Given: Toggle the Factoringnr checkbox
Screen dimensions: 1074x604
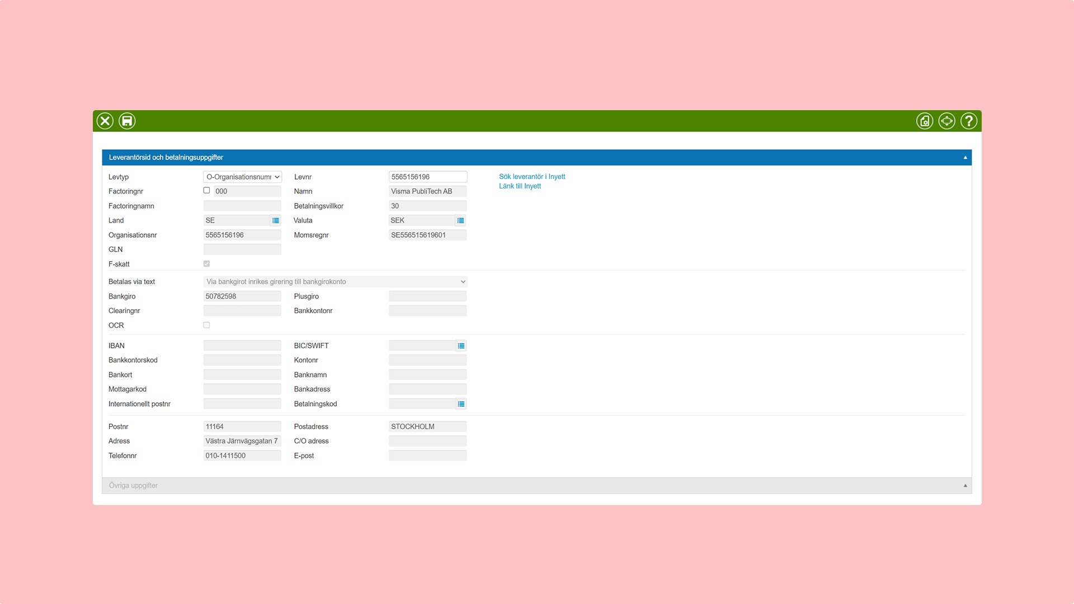Looking at the screenshot, I should pos(206,191).
